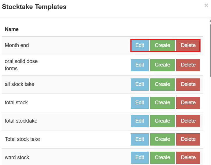The height and width of the screenshot is (165, 211).
Task: Delete the total stock template
Action: (x=188, y=103)
